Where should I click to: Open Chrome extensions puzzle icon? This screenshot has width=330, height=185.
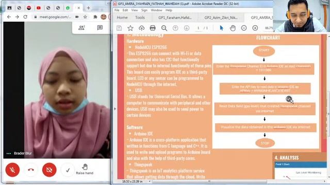[x=95, y=17]
